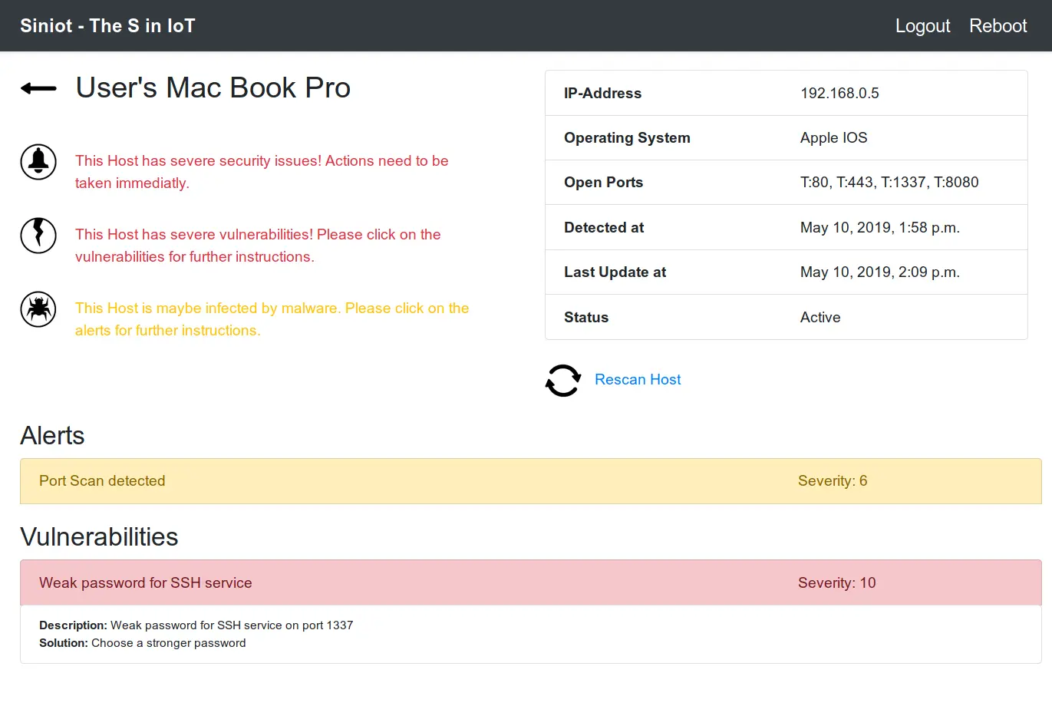The height and width of the screenshot is (706, 1052).
Task: Click the Apple IOS operating system value
Action: pyautogui.click(x=833, y=137)
